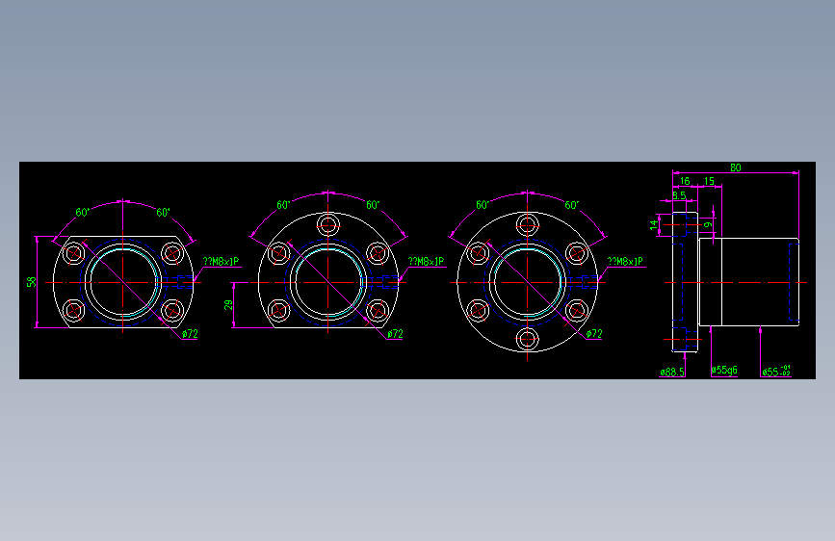Select the 14 vertical dimension label

[654, 224]
